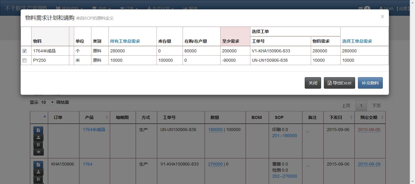
Task: Click the 导出Excel button
Action: tap(339, 83)
